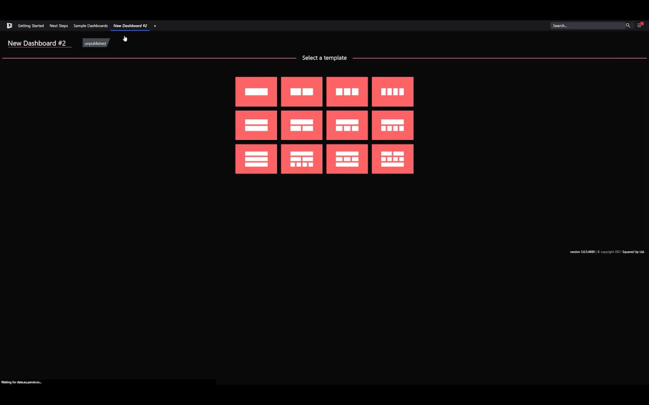Edit the New Dashboard #2 title field
This screenshot has height=405, width=649.
coord(40,43)
